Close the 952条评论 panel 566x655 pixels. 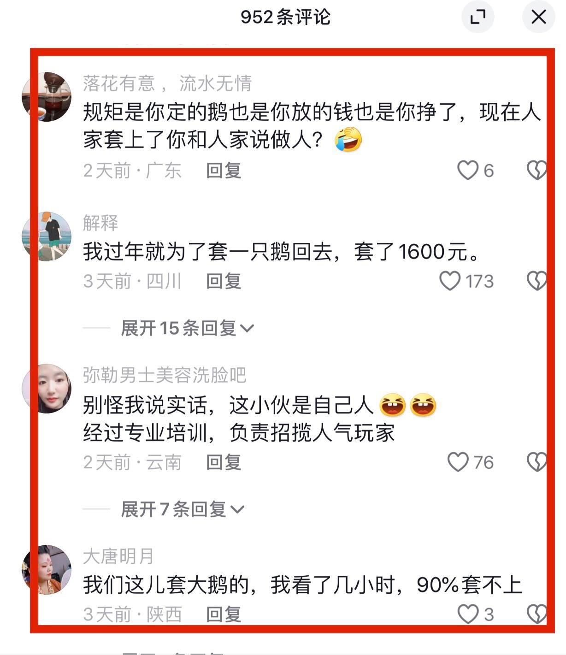point(538,17)
